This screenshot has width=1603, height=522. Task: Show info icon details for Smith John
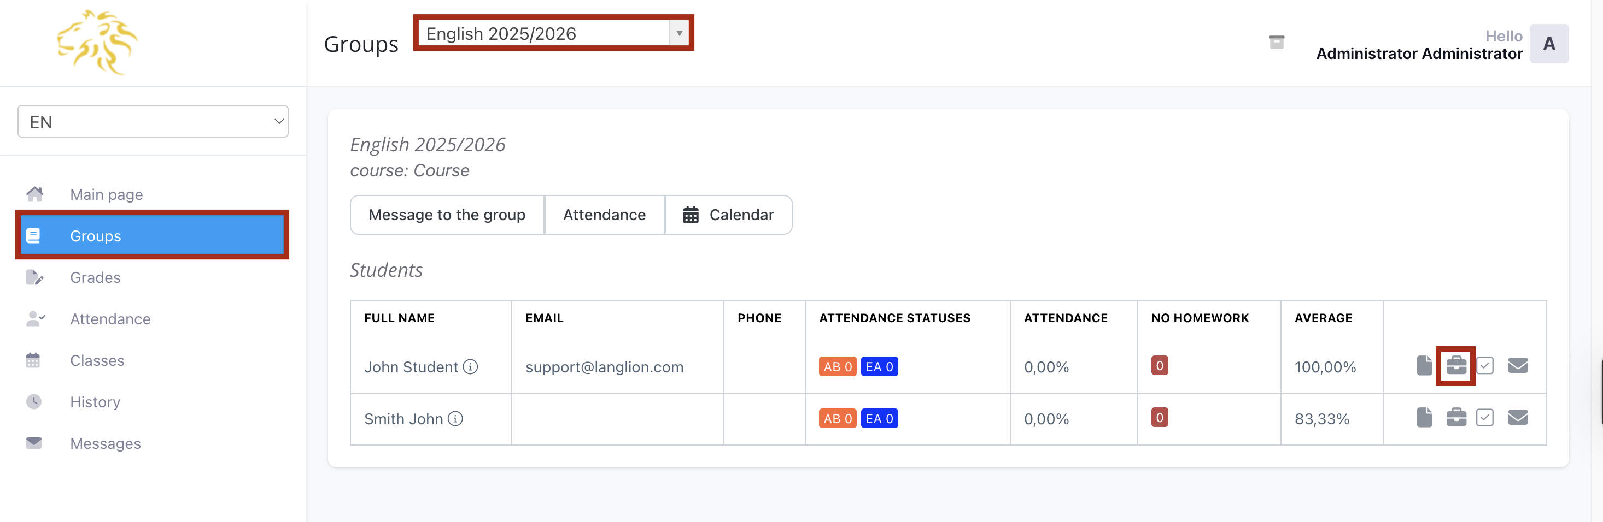(455, 419)
